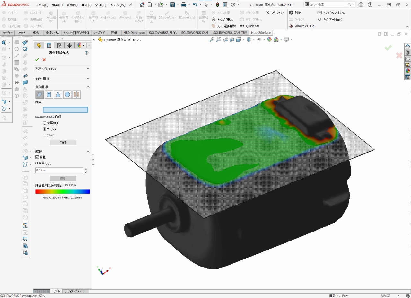
Task: Click the deviation color gradient bar
Action: pos(62,192)
